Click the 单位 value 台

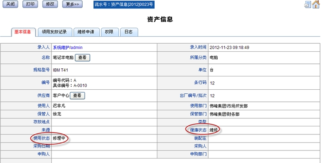point(211,70)
